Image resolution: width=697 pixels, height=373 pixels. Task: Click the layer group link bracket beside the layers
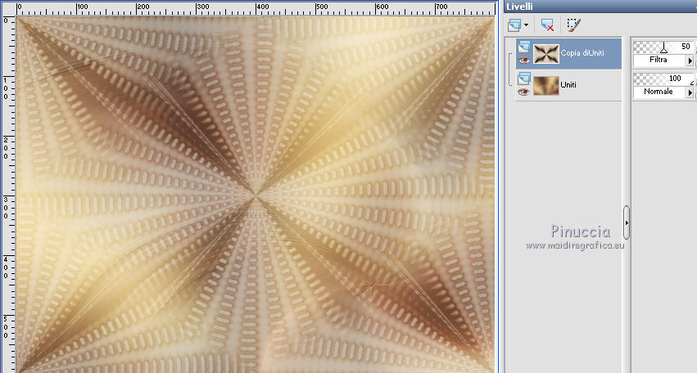[x=510, y=70]
